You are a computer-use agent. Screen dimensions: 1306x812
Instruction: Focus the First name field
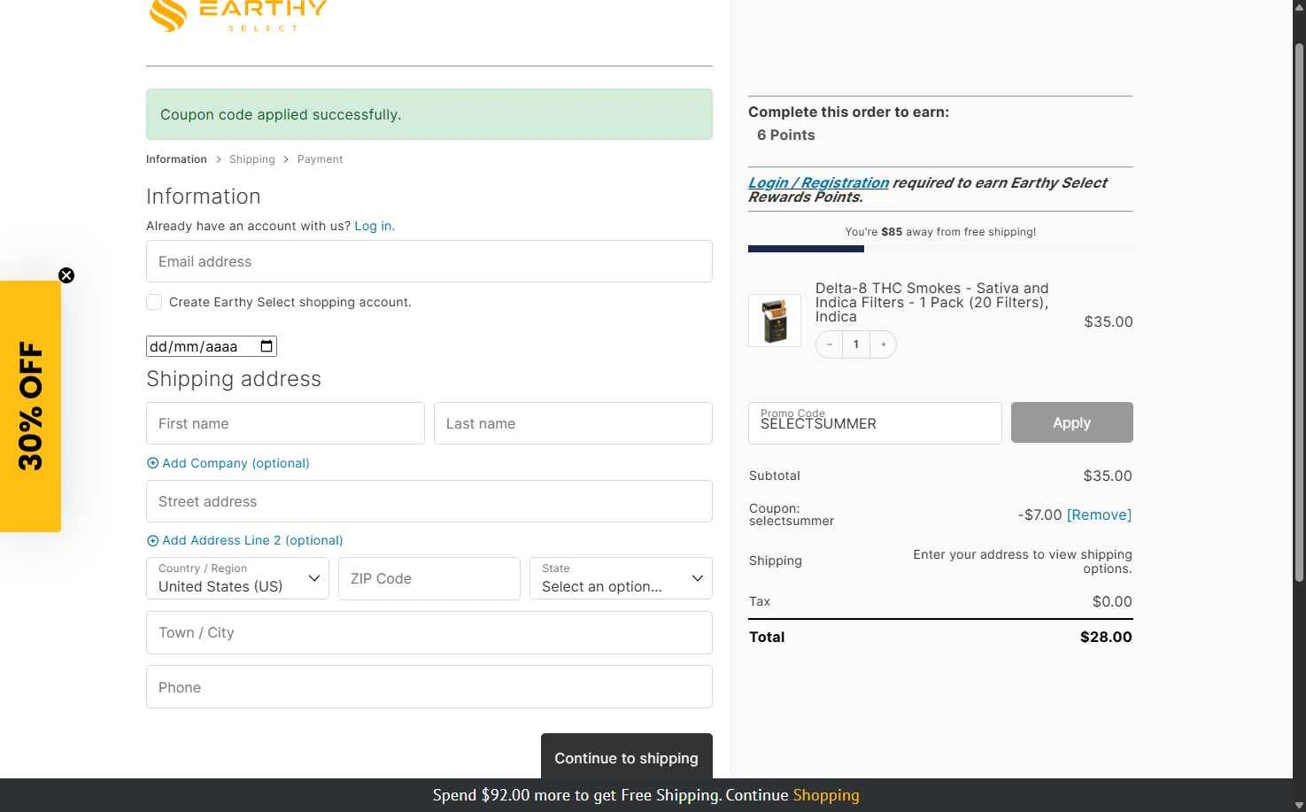tap(285, 423)
